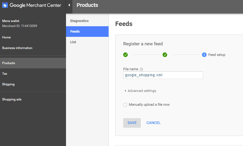The width and height of the screenshot is (243, 146).
Task: Enable Manually upload a file now checkbox
Action: point(125,105)
